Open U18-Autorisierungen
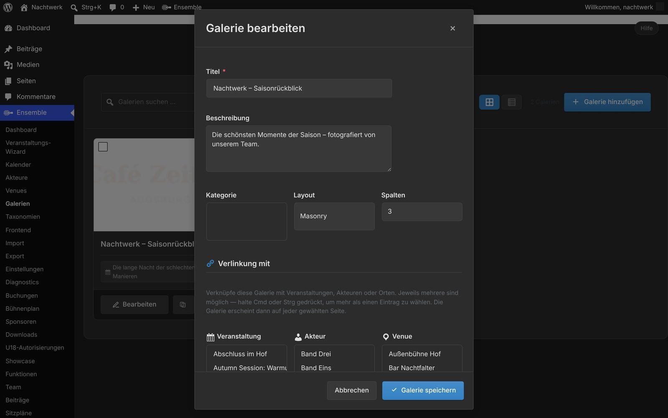The height and width of the screenshot is (418, 668). 35,348
